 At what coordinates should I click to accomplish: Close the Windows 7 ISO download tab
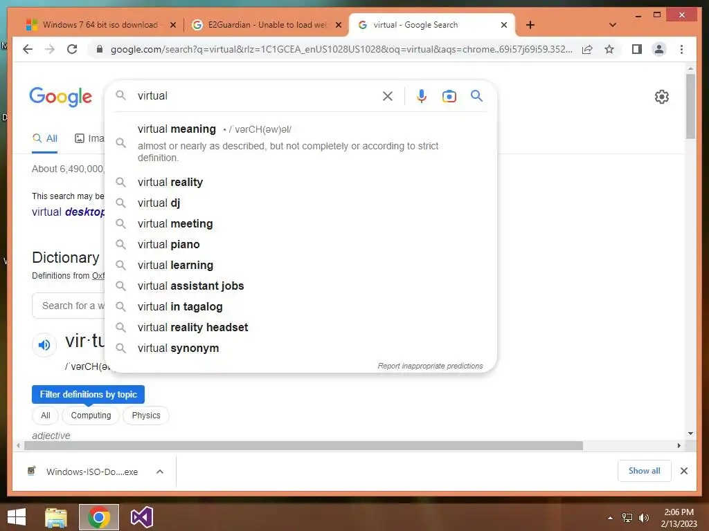(x=172, y=26)
